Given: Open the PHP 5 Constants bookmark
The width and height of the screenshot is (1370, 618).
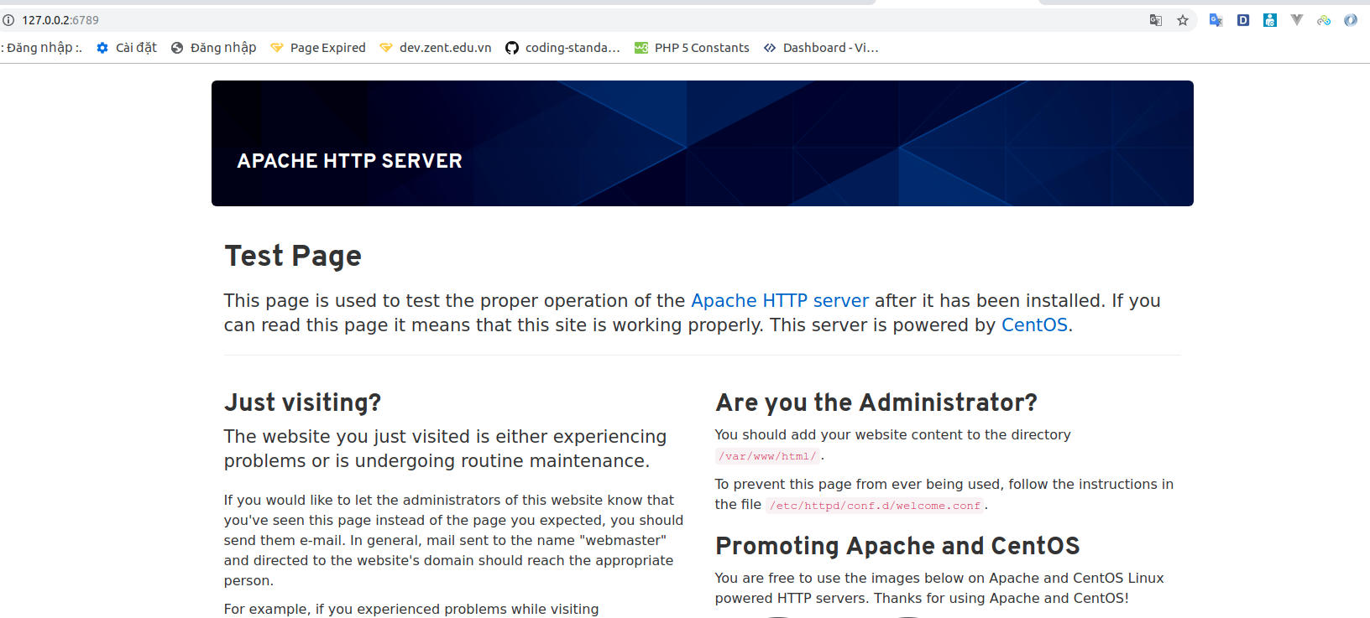Looking at the screenshot, I should (692, 48).
